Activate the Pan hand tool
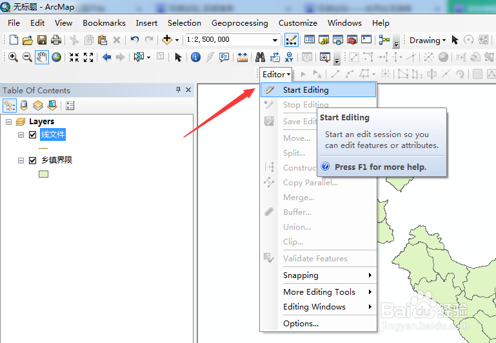The image size is (496, 343). [x=42, y=57]
